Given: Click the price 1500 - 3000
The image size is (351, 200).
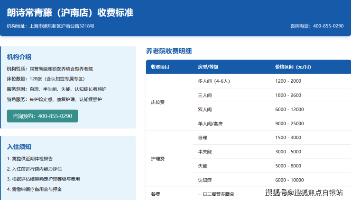Looking at the screenshot, I should pos(288,138).
